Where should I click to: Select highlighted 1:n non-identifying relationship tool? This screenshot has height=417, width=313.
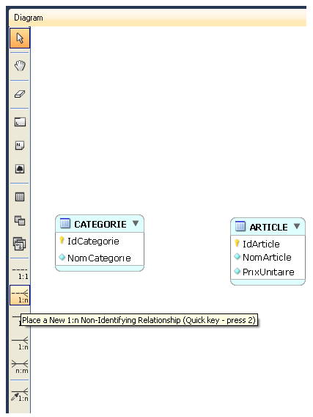(20, 295)
